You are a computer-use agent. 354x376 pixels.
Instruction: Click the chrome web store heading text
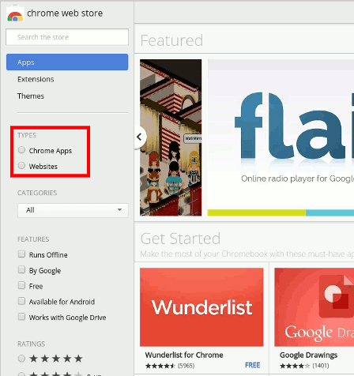click(65, 13)
